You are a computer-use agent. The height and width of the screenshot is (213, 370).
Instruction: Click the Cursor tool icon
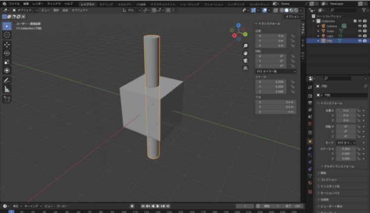click(x=7, y=35)
